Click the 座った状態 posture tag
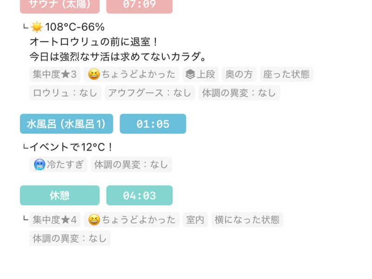The height and width of the screenshot is (279, 372). coord(286,74)
